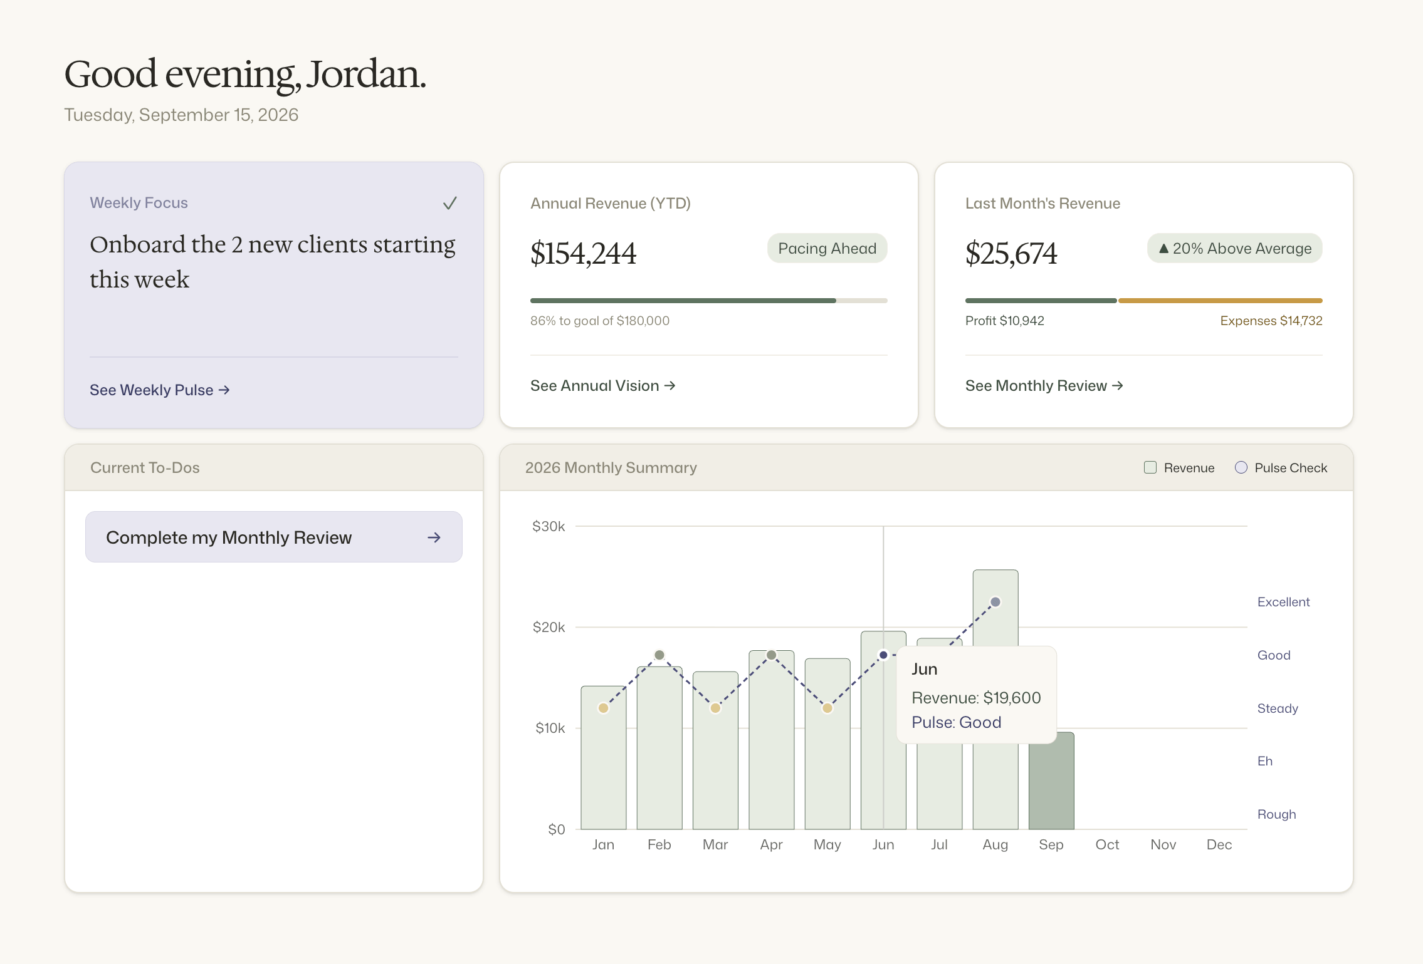This screenshot has height=964, width=1423.
Task: Click the arrow icon on Complete my Monthly Review
Action: (x=434, y=537)
